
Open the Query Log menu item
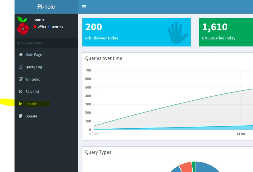[46, 67]
